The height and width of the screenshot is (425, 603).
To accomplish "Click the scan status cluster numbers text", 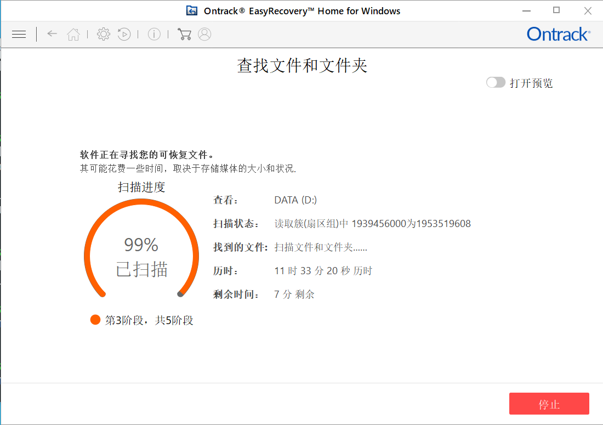I will point(372,223).
